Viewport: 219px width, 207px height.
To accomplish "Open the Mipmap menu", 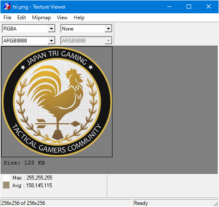I will click(41, 18).
